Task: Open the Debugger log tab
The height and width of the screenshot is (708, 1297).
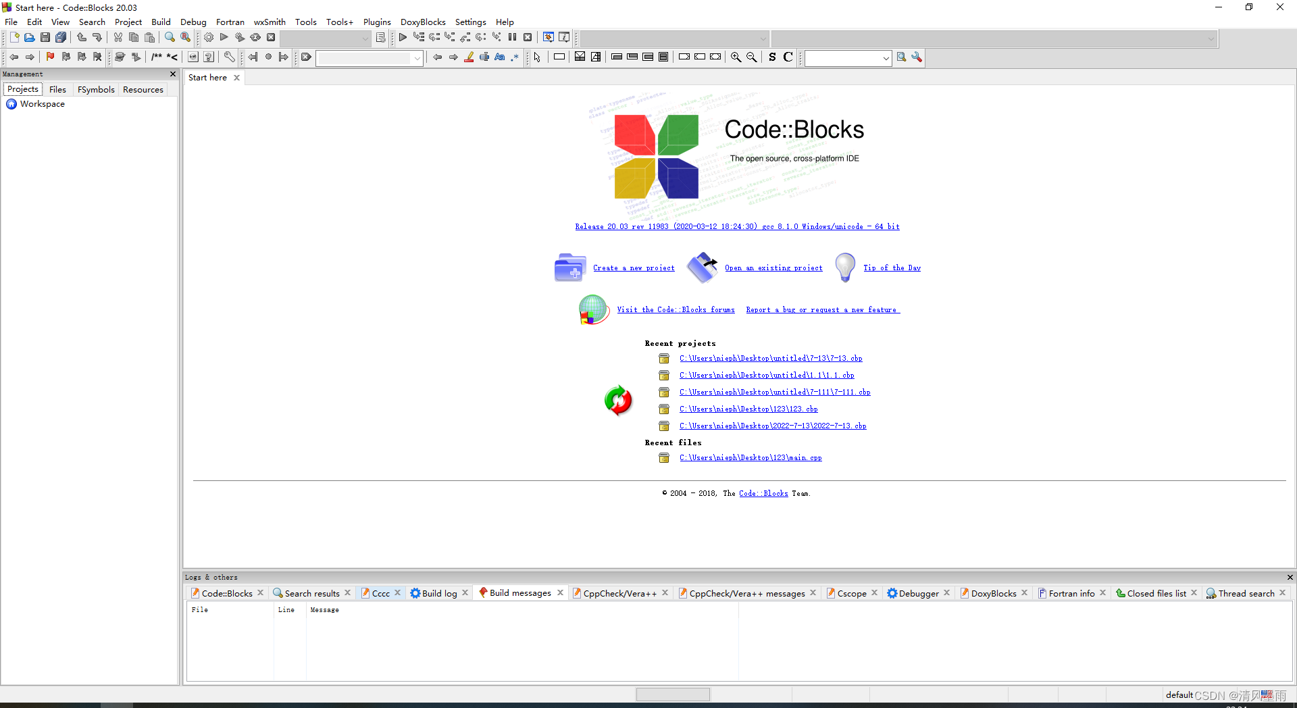Action: [918, 593]
